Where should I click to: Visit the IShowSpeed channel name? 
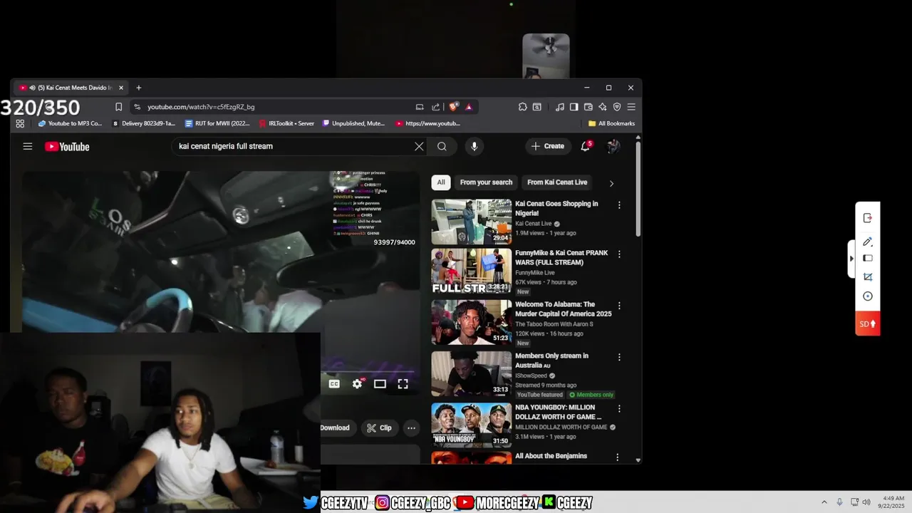coord(531,375)
